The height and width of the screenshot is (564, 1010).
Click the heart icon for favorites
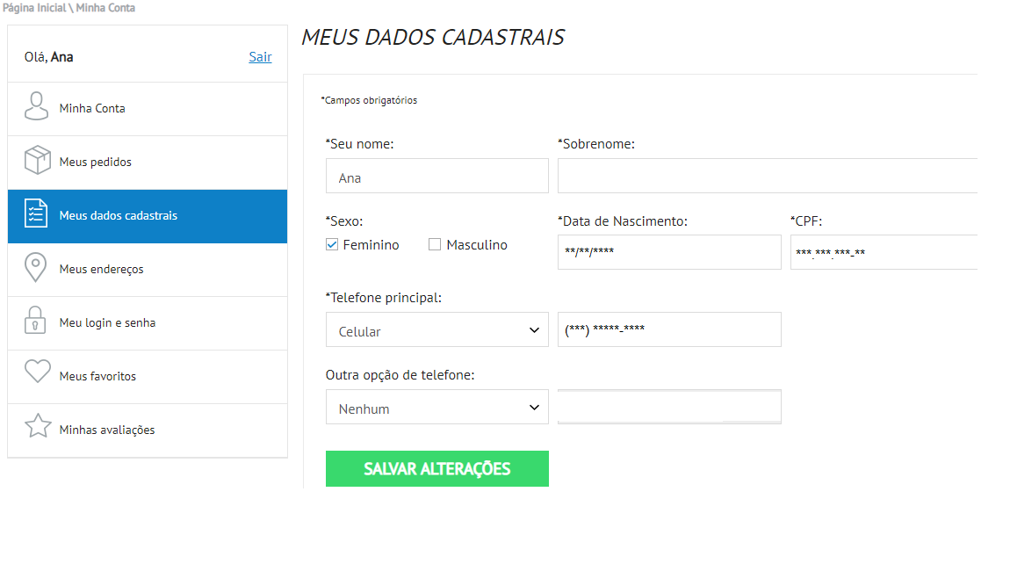coord(37,372)
